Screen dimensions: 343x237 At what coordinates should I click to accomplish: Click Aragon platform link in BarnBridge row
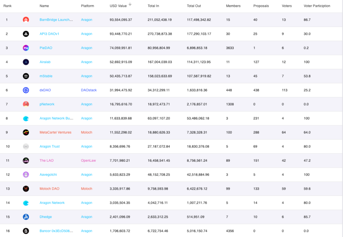(x=87, y=20)
